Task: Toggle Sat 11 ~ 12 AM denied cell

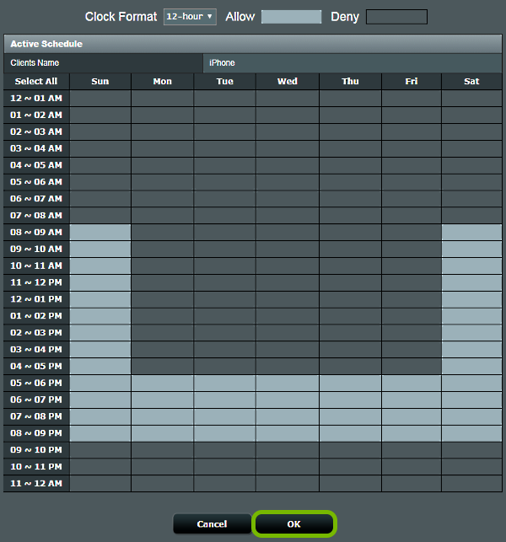Action: click(471, 484)
